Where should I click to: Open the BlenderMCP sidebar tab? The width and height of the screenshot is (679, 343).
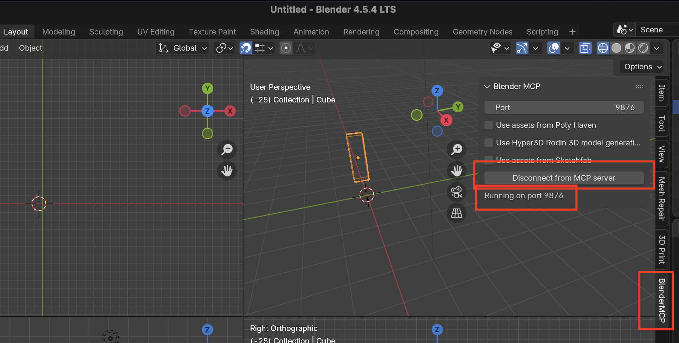[x=662, y=300]
